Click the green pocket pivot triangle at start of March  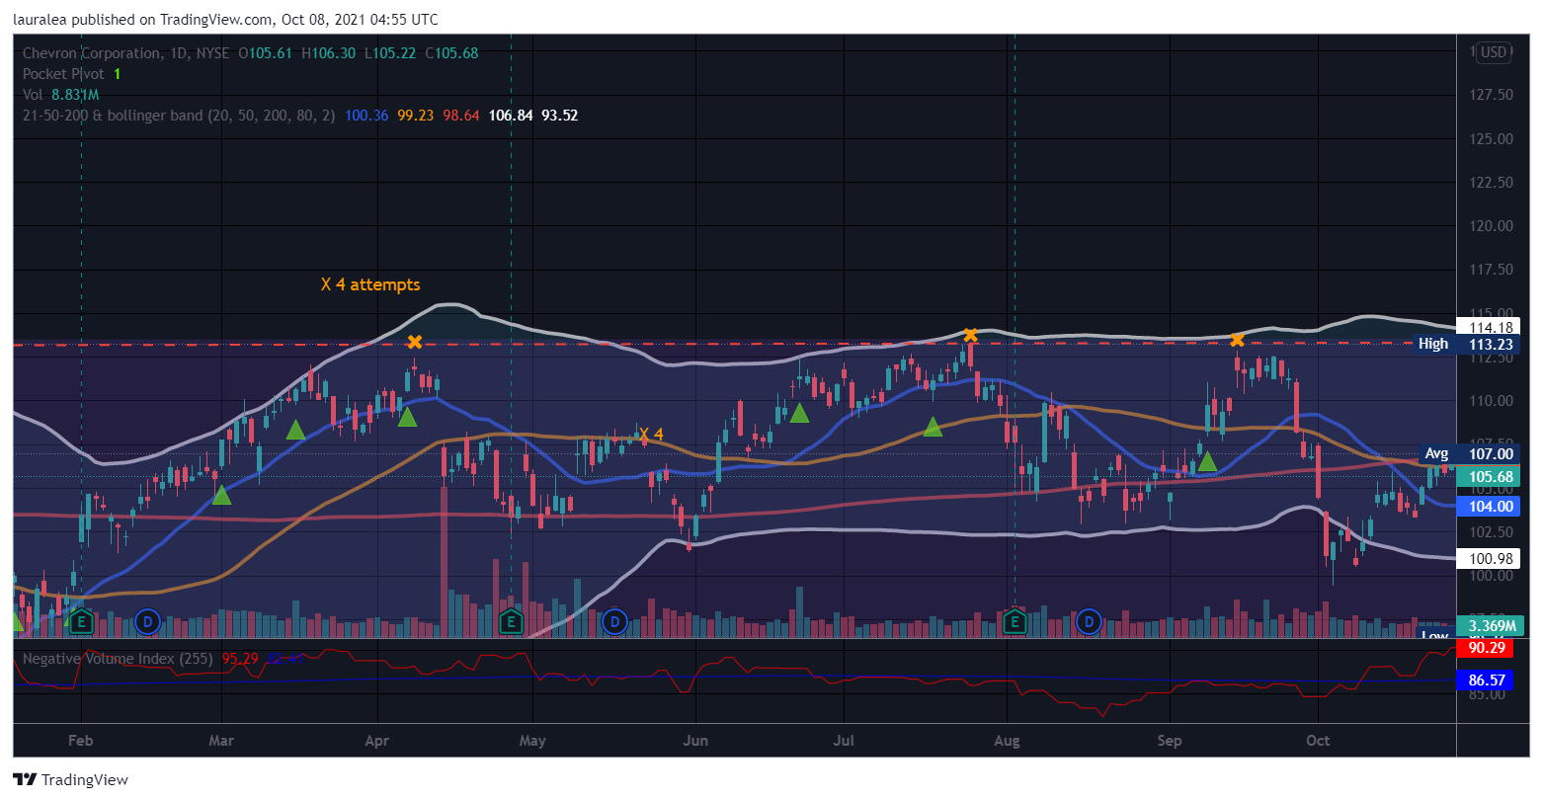[221, 495]
